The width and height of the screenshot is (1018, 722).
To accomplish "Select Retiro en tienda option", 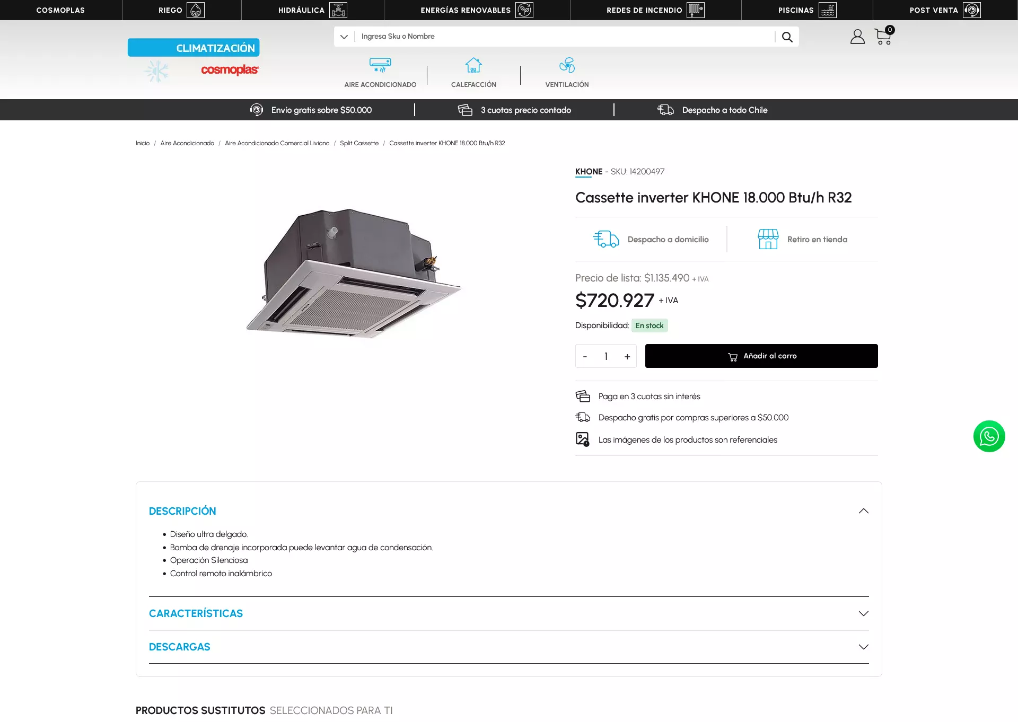I will pyautogui.click(x=803, y=239).
